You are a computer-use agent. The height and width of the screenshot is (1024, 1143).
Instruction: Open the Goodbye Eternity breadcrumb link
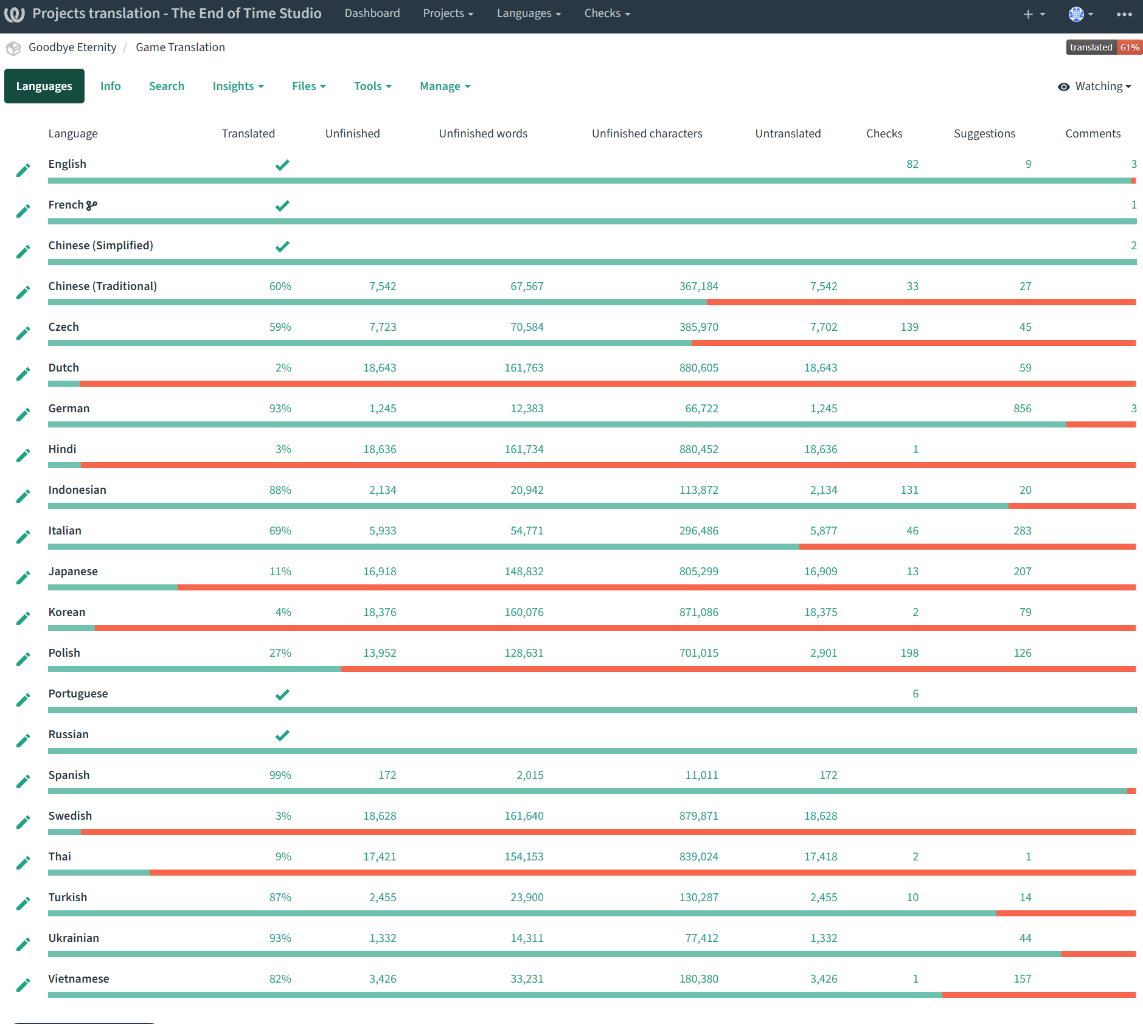[72, 47]
